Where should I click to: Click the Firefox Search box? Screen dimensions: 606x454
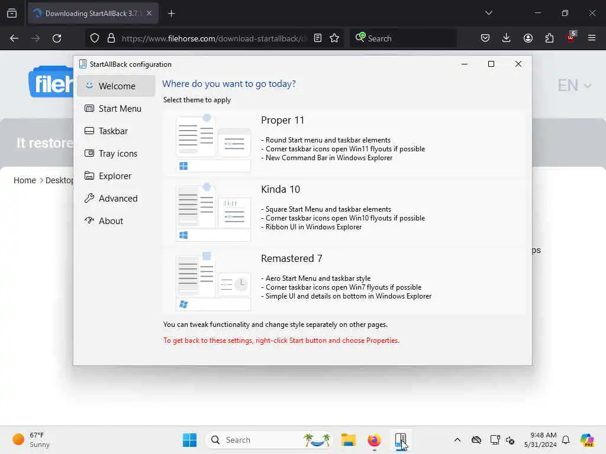click(403, 38)
